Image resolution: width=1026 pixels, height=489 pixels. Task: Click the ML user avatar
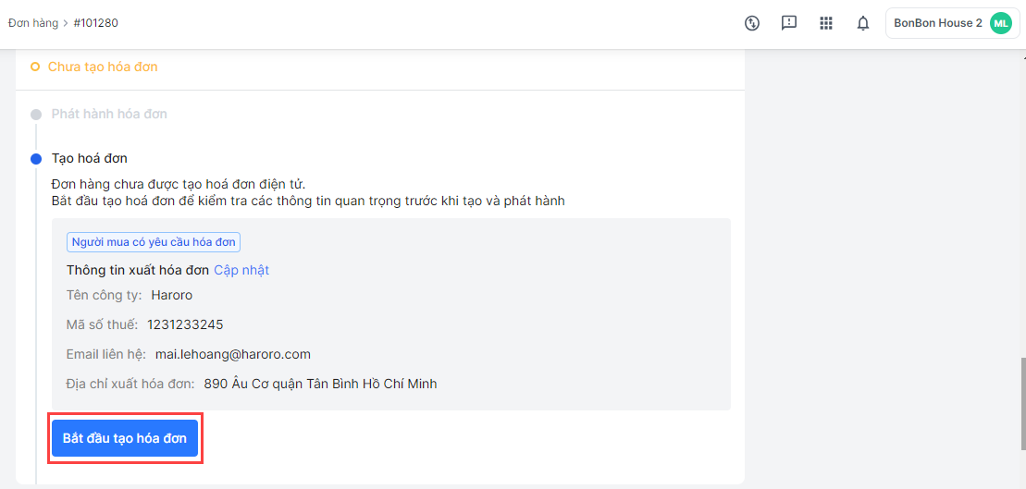(1000, 23)
